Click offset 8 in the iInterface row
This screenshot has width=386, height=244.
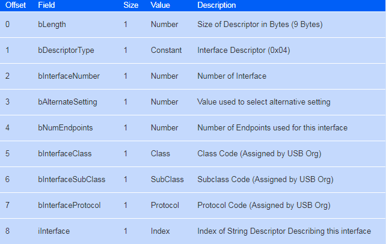pos(8,231)
